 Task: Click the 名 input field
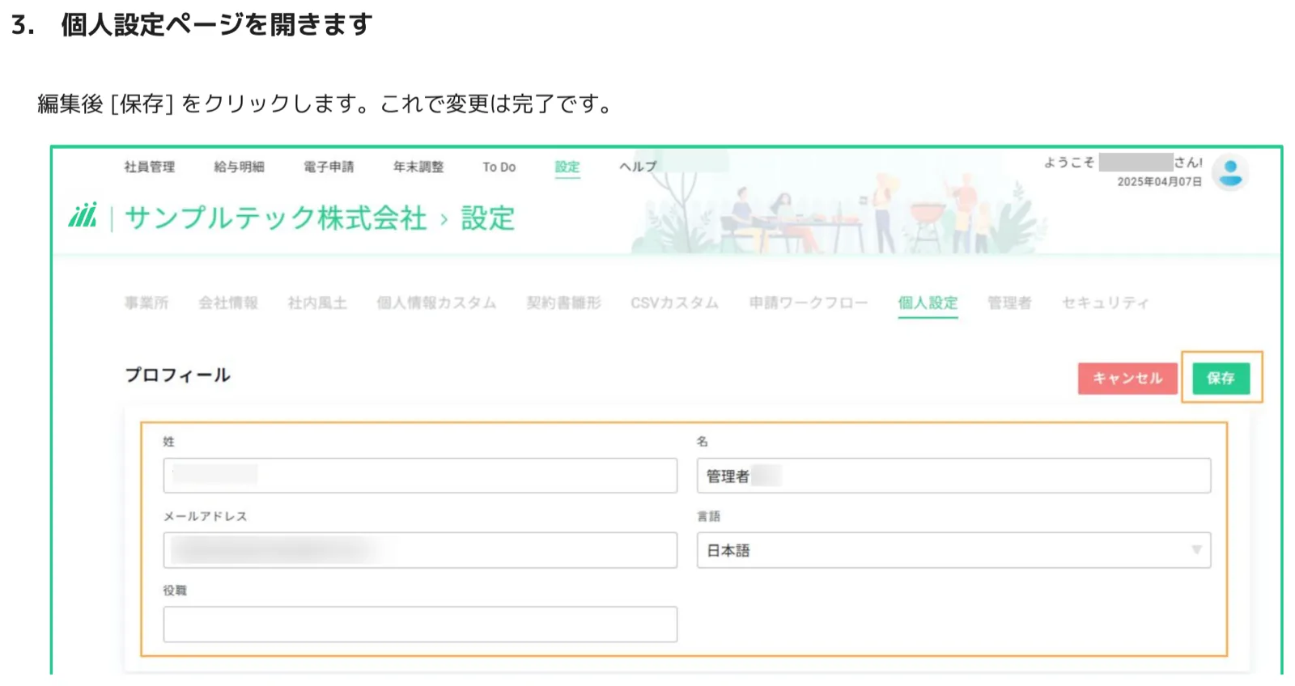[953, 476]
